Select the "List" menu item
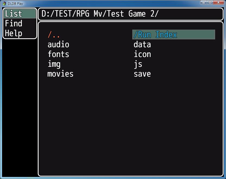The height and width of the screenshot is (179, 226). [x=14, y=14]
